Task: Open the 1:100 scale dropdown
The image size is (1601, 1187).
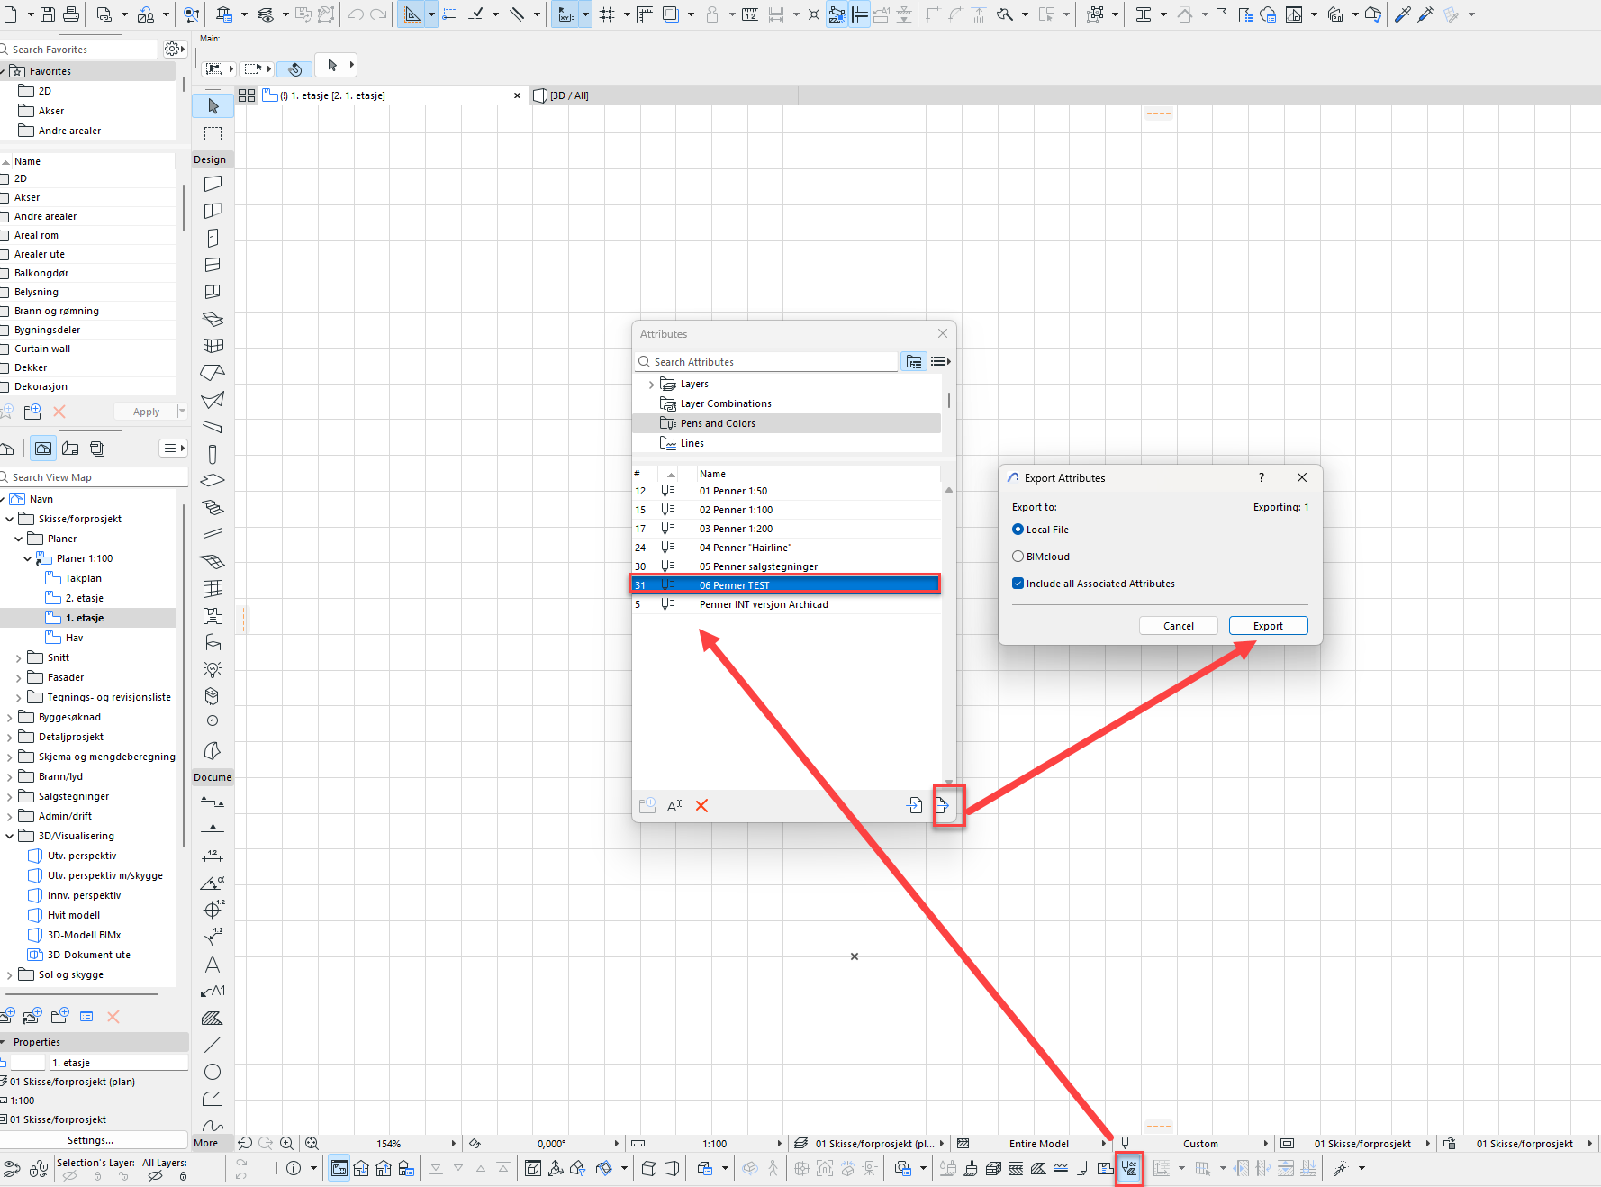Action: (779, 1144)
